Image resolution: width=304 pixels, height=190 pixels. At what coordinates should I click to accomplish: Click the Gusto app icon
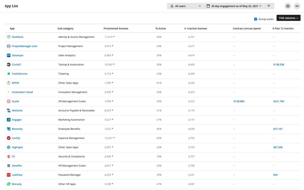point(9,101)
